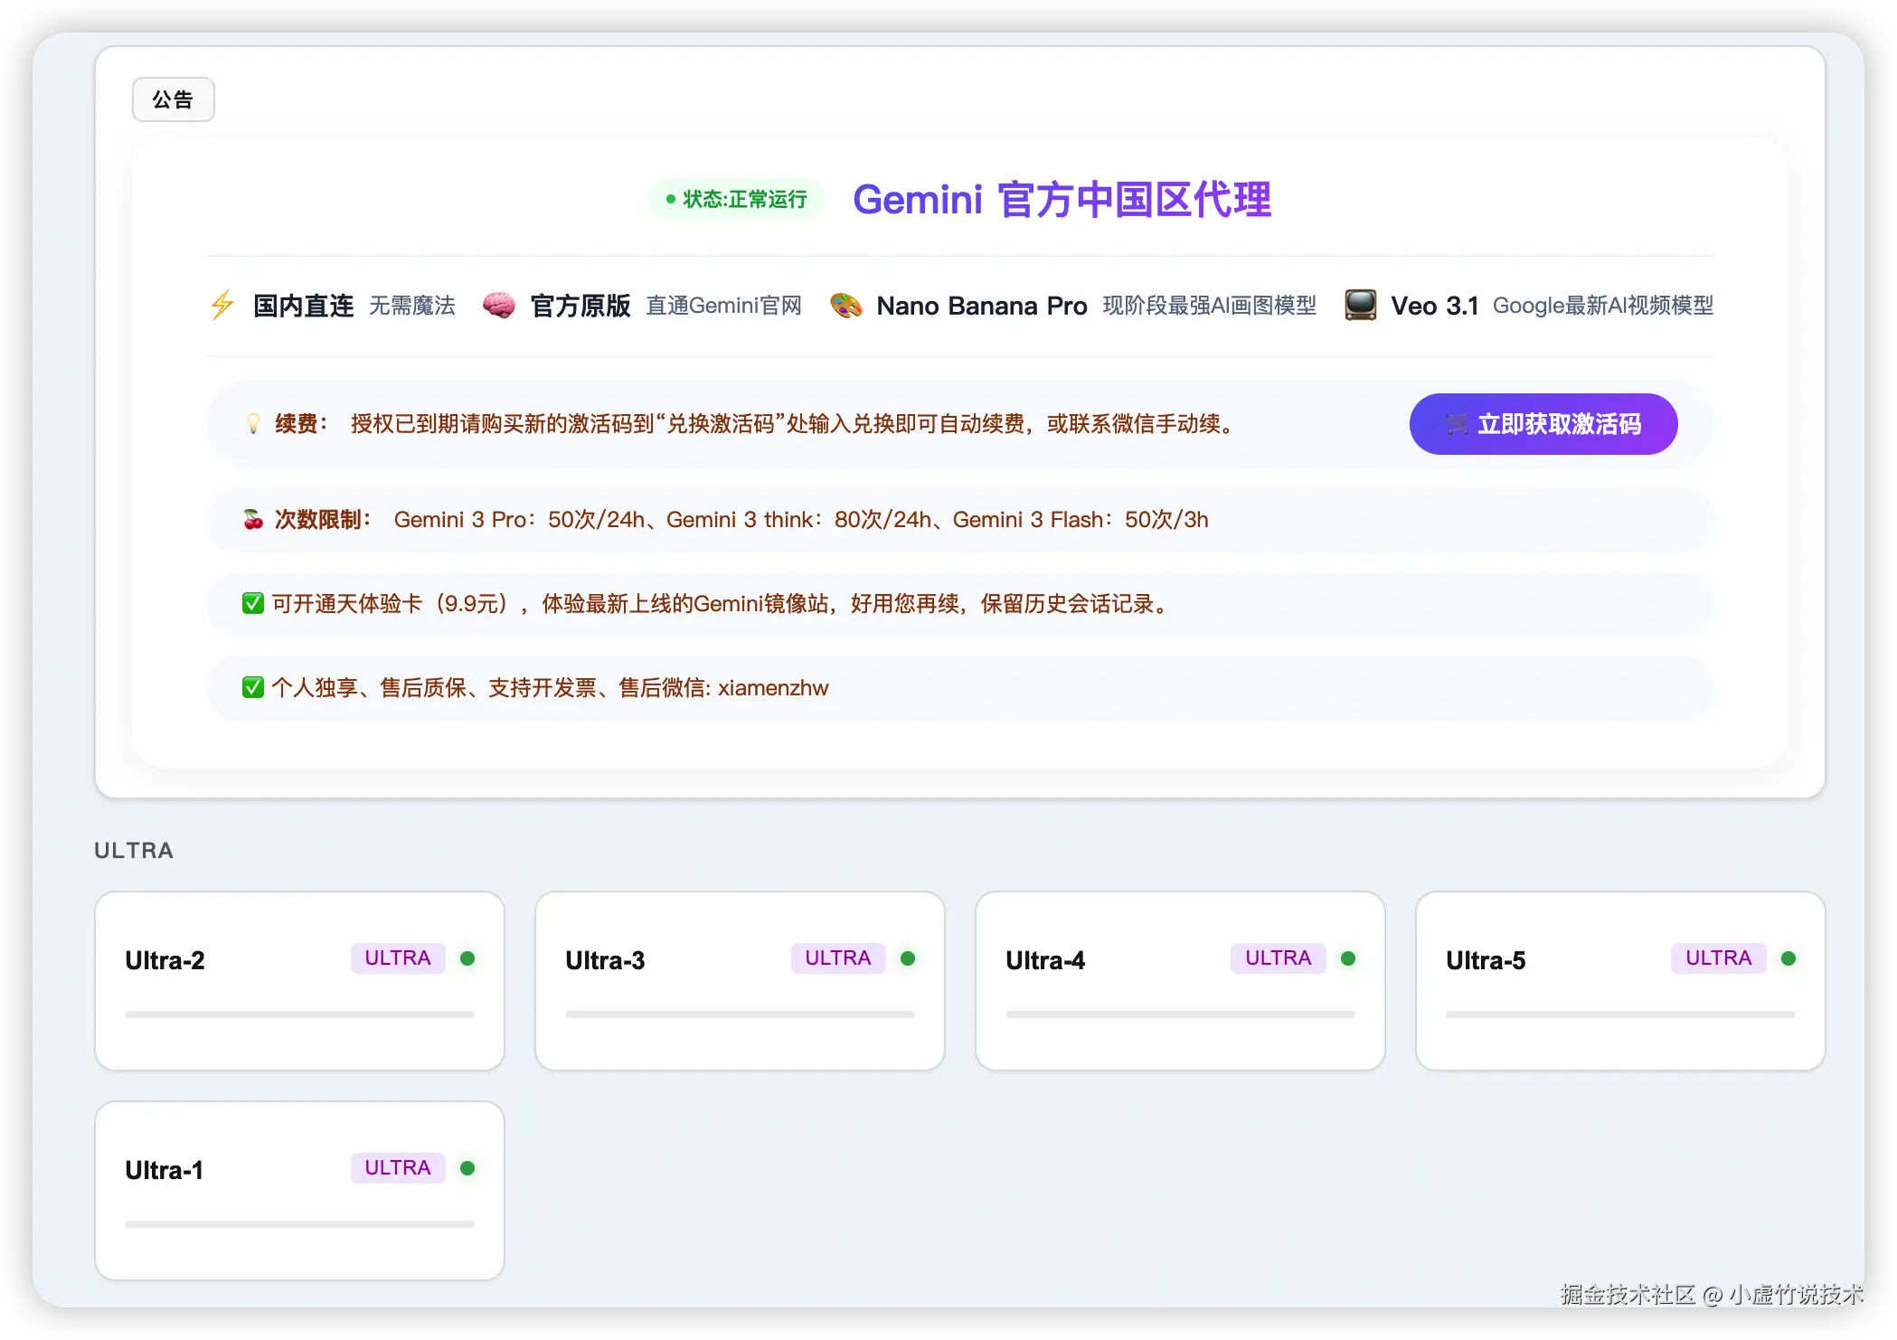Expand the Ultra-2 card details
1897x1340 pixels.
click(299, 981)
